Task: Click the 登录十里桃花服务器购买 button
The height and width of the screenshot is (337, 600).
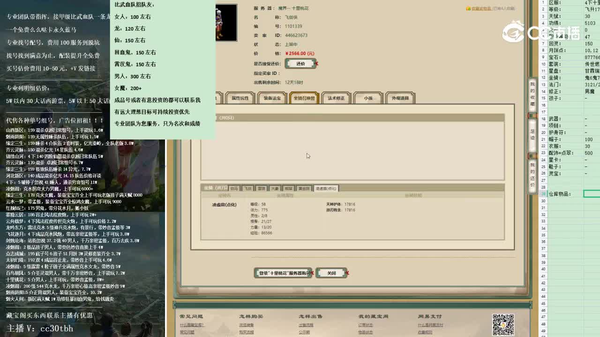Action: pos(283,272)
